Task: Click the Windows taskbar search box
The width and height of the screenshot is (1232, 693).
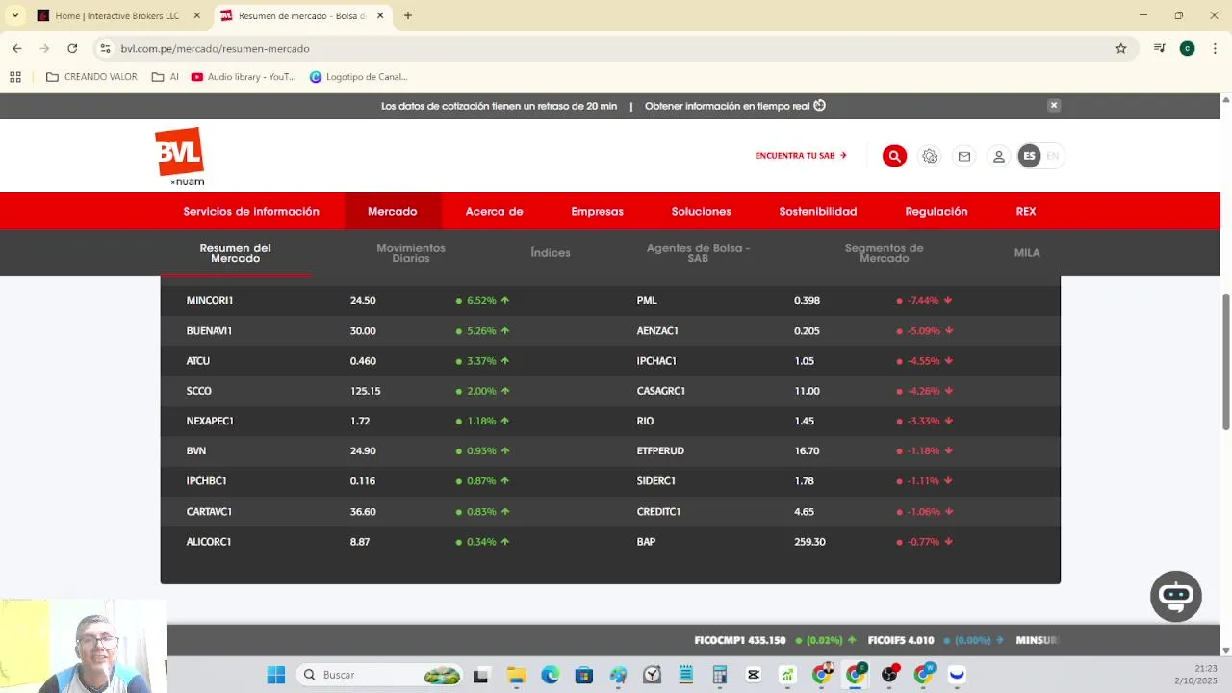Action: (x=380, y=675)
